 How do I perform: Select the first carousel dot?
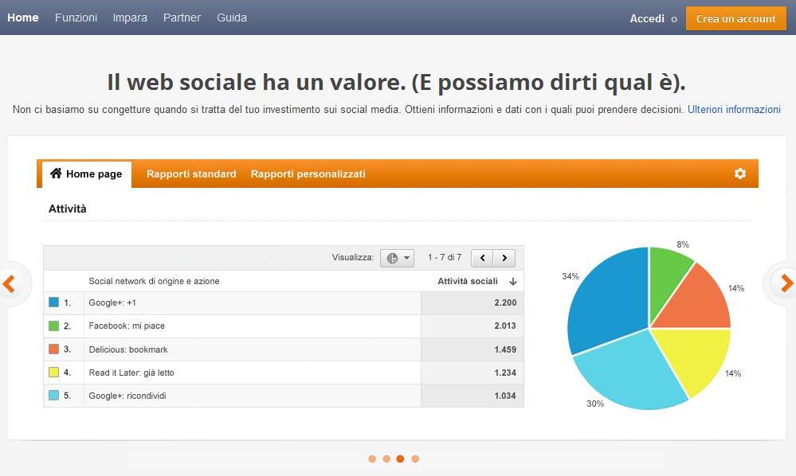click(372, 458)
